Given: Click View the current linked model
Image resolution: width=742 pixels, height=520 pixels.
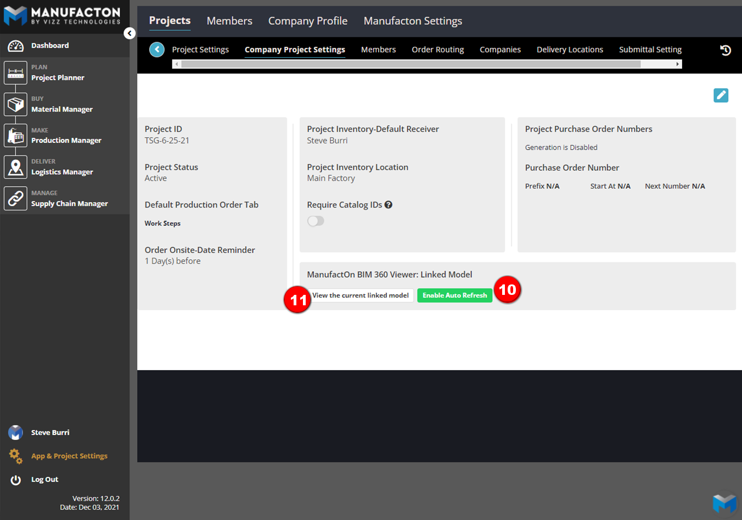Looking at the screenshot, I should coord(361,295).
